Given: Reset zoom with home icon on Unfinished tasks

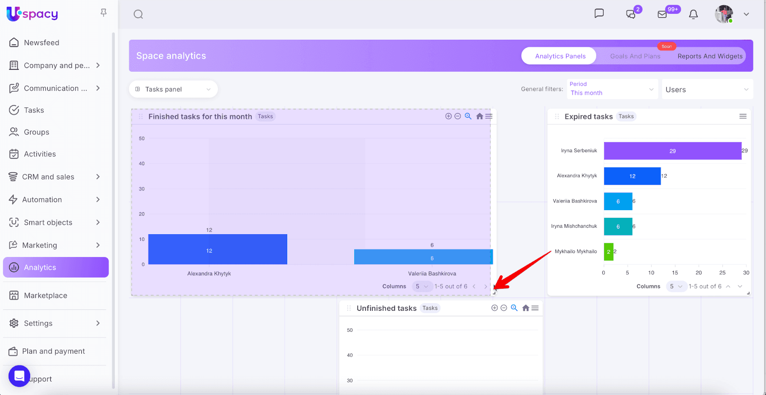Looking at the screenshot, I should (x=526, y=308).
